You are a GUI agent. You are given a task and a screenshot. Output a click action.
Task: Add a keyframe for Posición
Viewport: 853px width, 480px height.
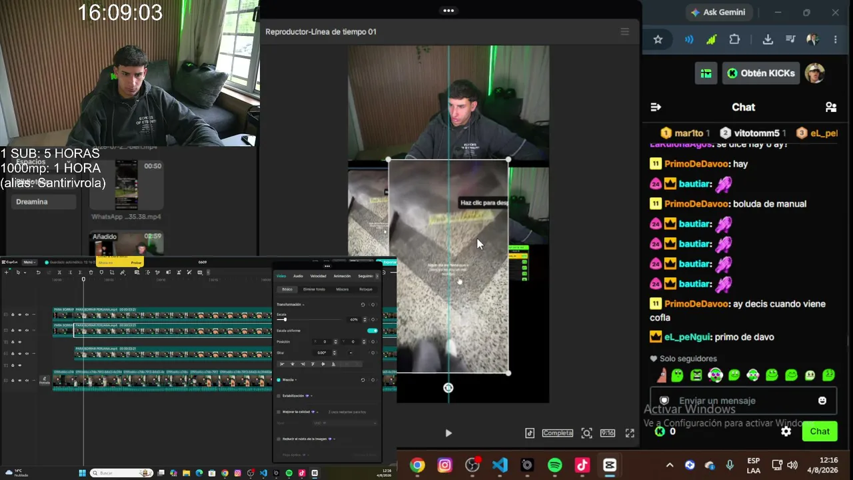[373, 341]
